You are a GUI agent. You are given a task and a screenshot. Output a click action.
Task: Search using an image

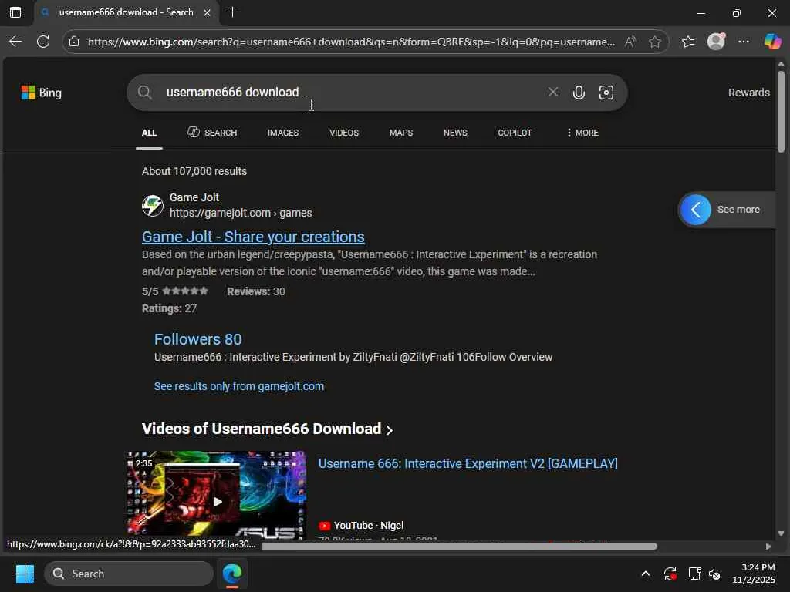(606, 92)
